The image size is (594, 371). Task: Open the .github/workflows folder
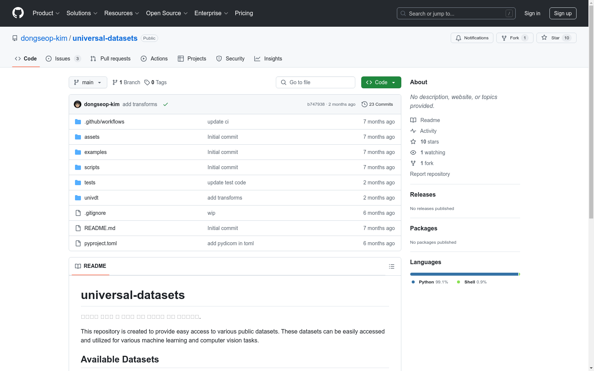click(x=104, y=122)
